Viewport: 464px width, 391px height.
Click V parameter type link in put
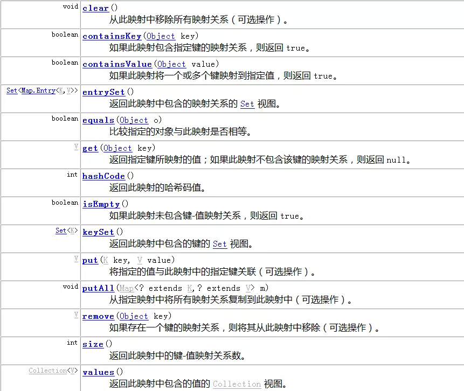pos(140,260)
